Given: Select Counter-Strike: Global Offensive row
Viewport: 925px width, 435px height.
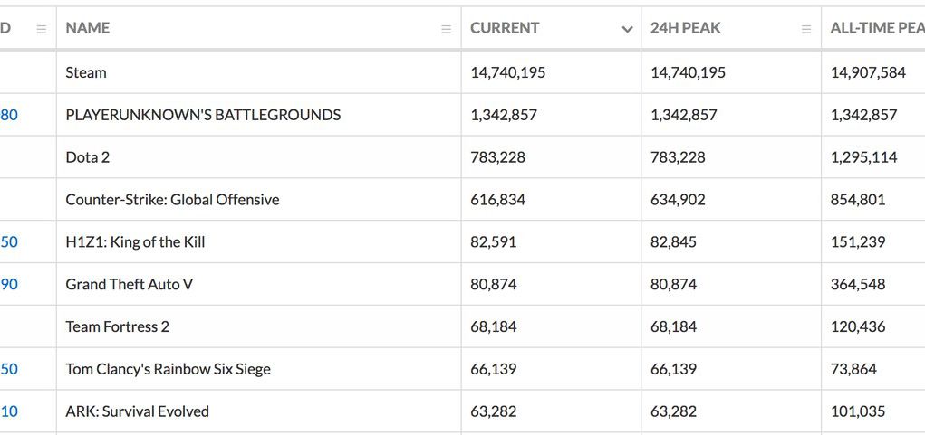Looking at the screenshot, I should tap(462, 200).
